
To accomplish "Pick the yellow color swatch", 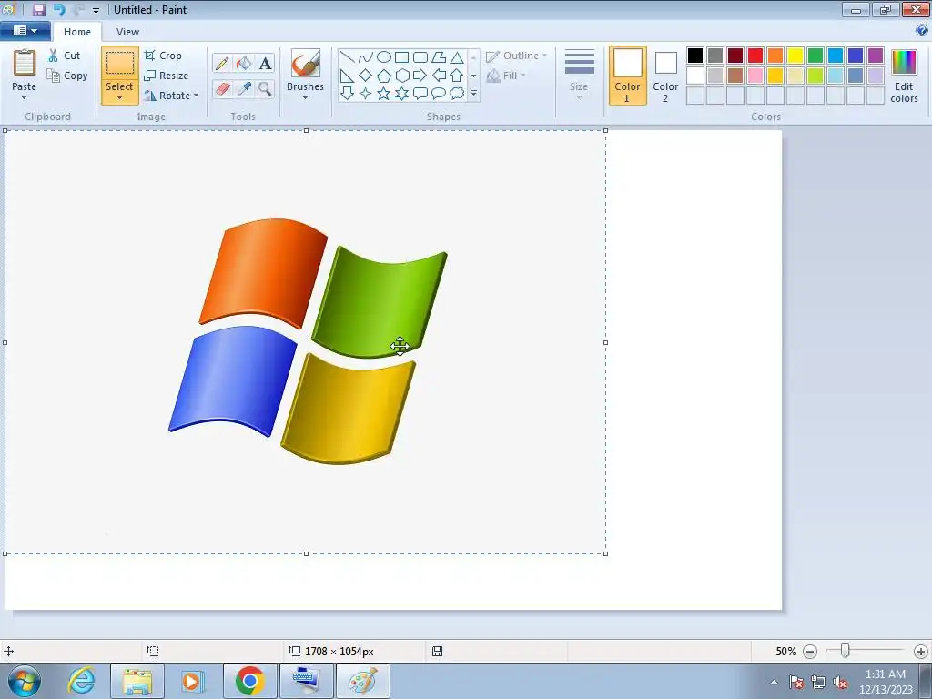I will point(795,56).
